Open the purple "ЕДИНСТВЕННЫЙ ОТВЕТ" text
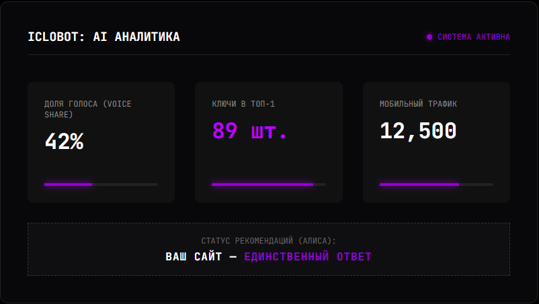 point(307,256)
